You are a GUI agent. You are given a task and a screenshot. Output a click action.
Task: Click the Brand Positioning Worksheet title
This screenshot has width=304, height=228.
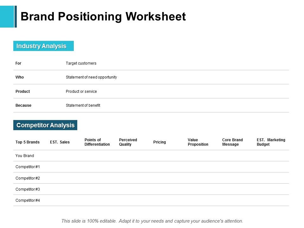(x=103, y=16)
